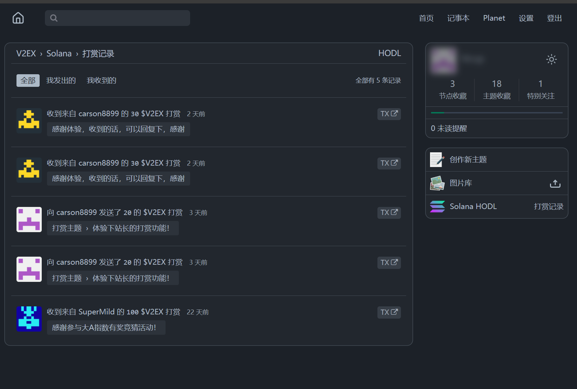Open 体验下站长的打赏功能! topic in first sent record

[131, 228]
